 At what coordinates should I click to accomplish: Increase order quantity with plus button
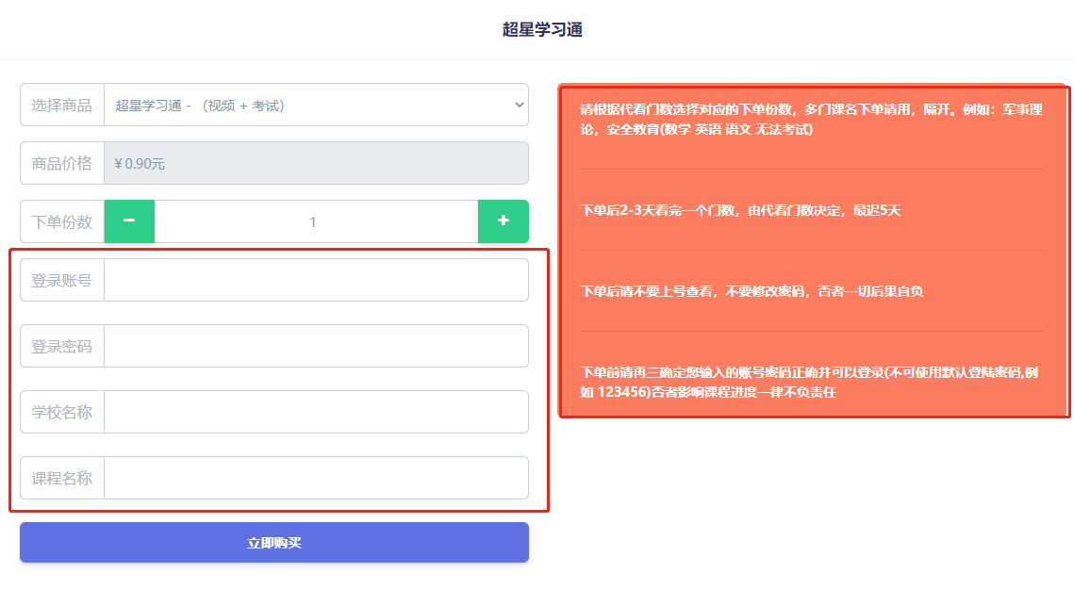(x=504, y=221)
